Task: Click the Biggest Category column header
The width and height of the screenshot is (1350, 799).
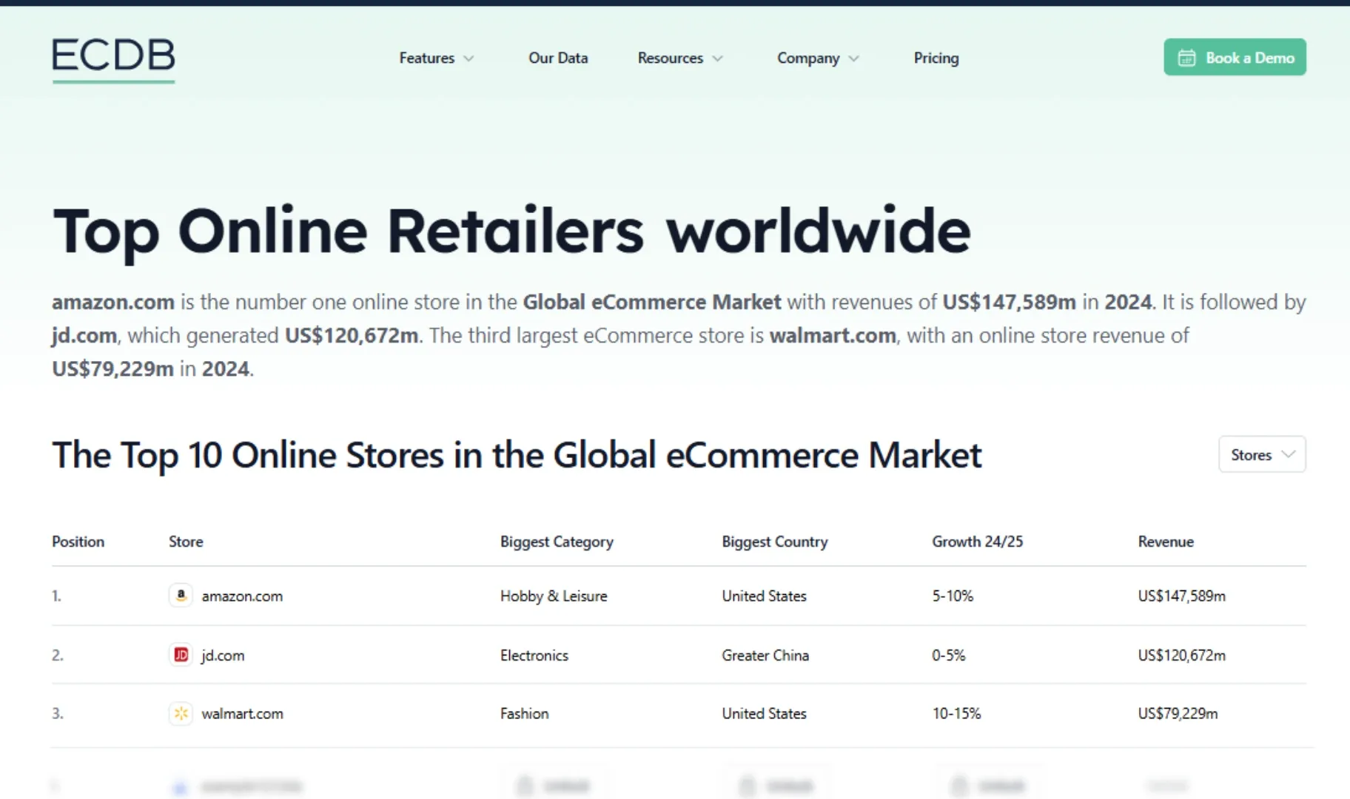Action: click(x=557, y=542)
